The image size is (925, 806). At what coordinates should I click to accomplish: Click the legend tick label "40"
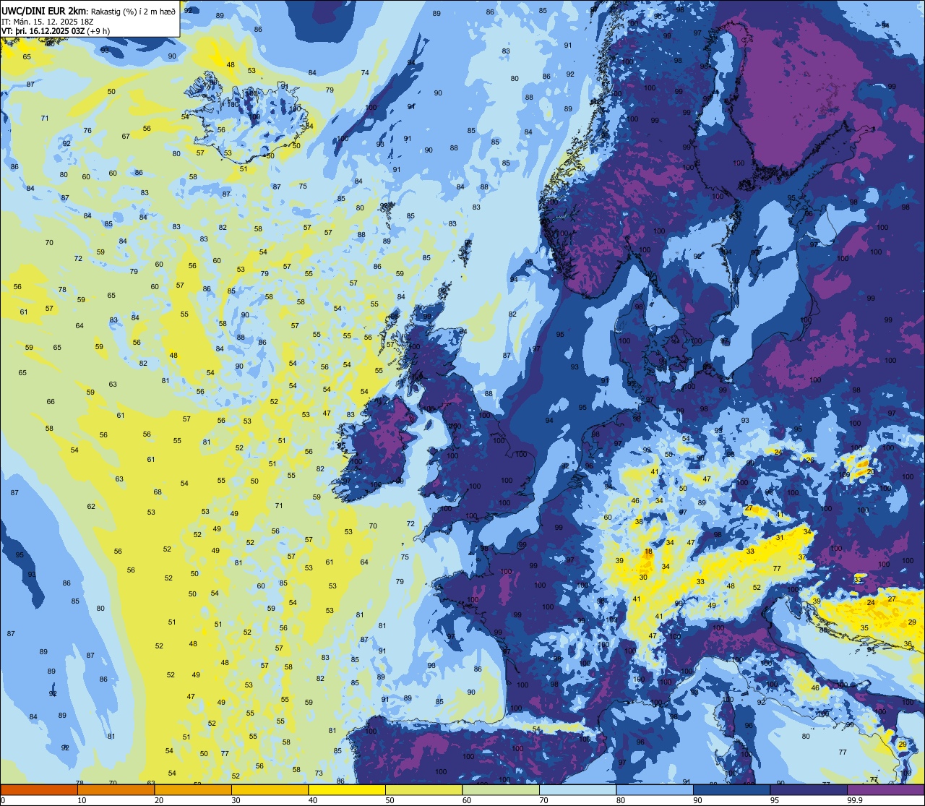[313, 800]
